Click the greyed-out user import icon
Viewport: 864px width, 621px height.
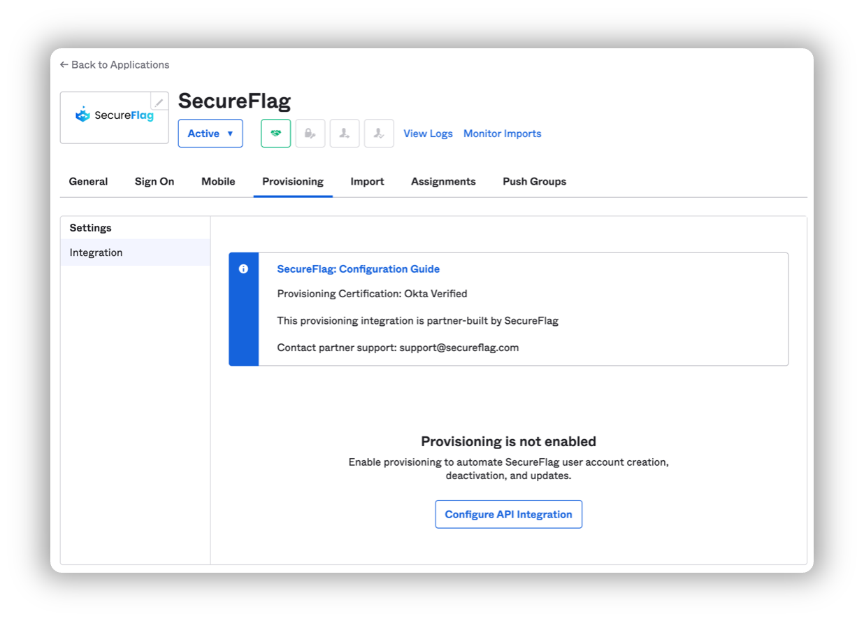(x=345, y=134)
